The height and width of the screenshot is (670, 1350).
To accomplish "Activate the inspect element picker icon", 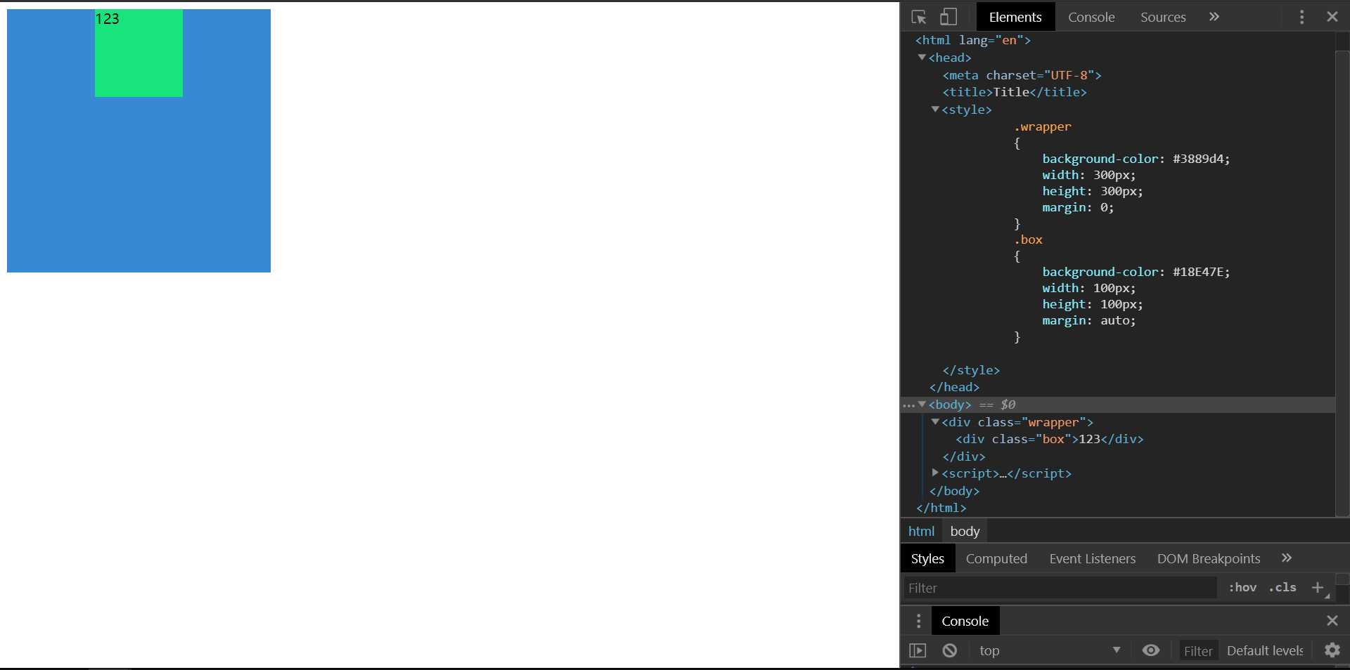I will (918, 17).
